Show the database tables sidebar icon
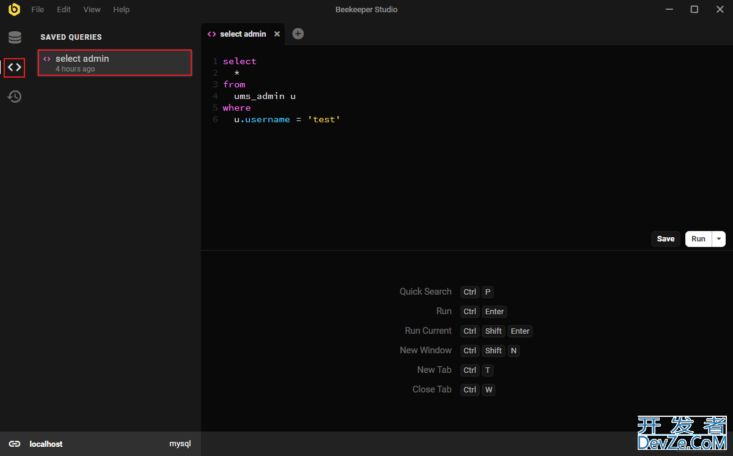The width and height of the screenshot is (733, 456). point(15,37)
